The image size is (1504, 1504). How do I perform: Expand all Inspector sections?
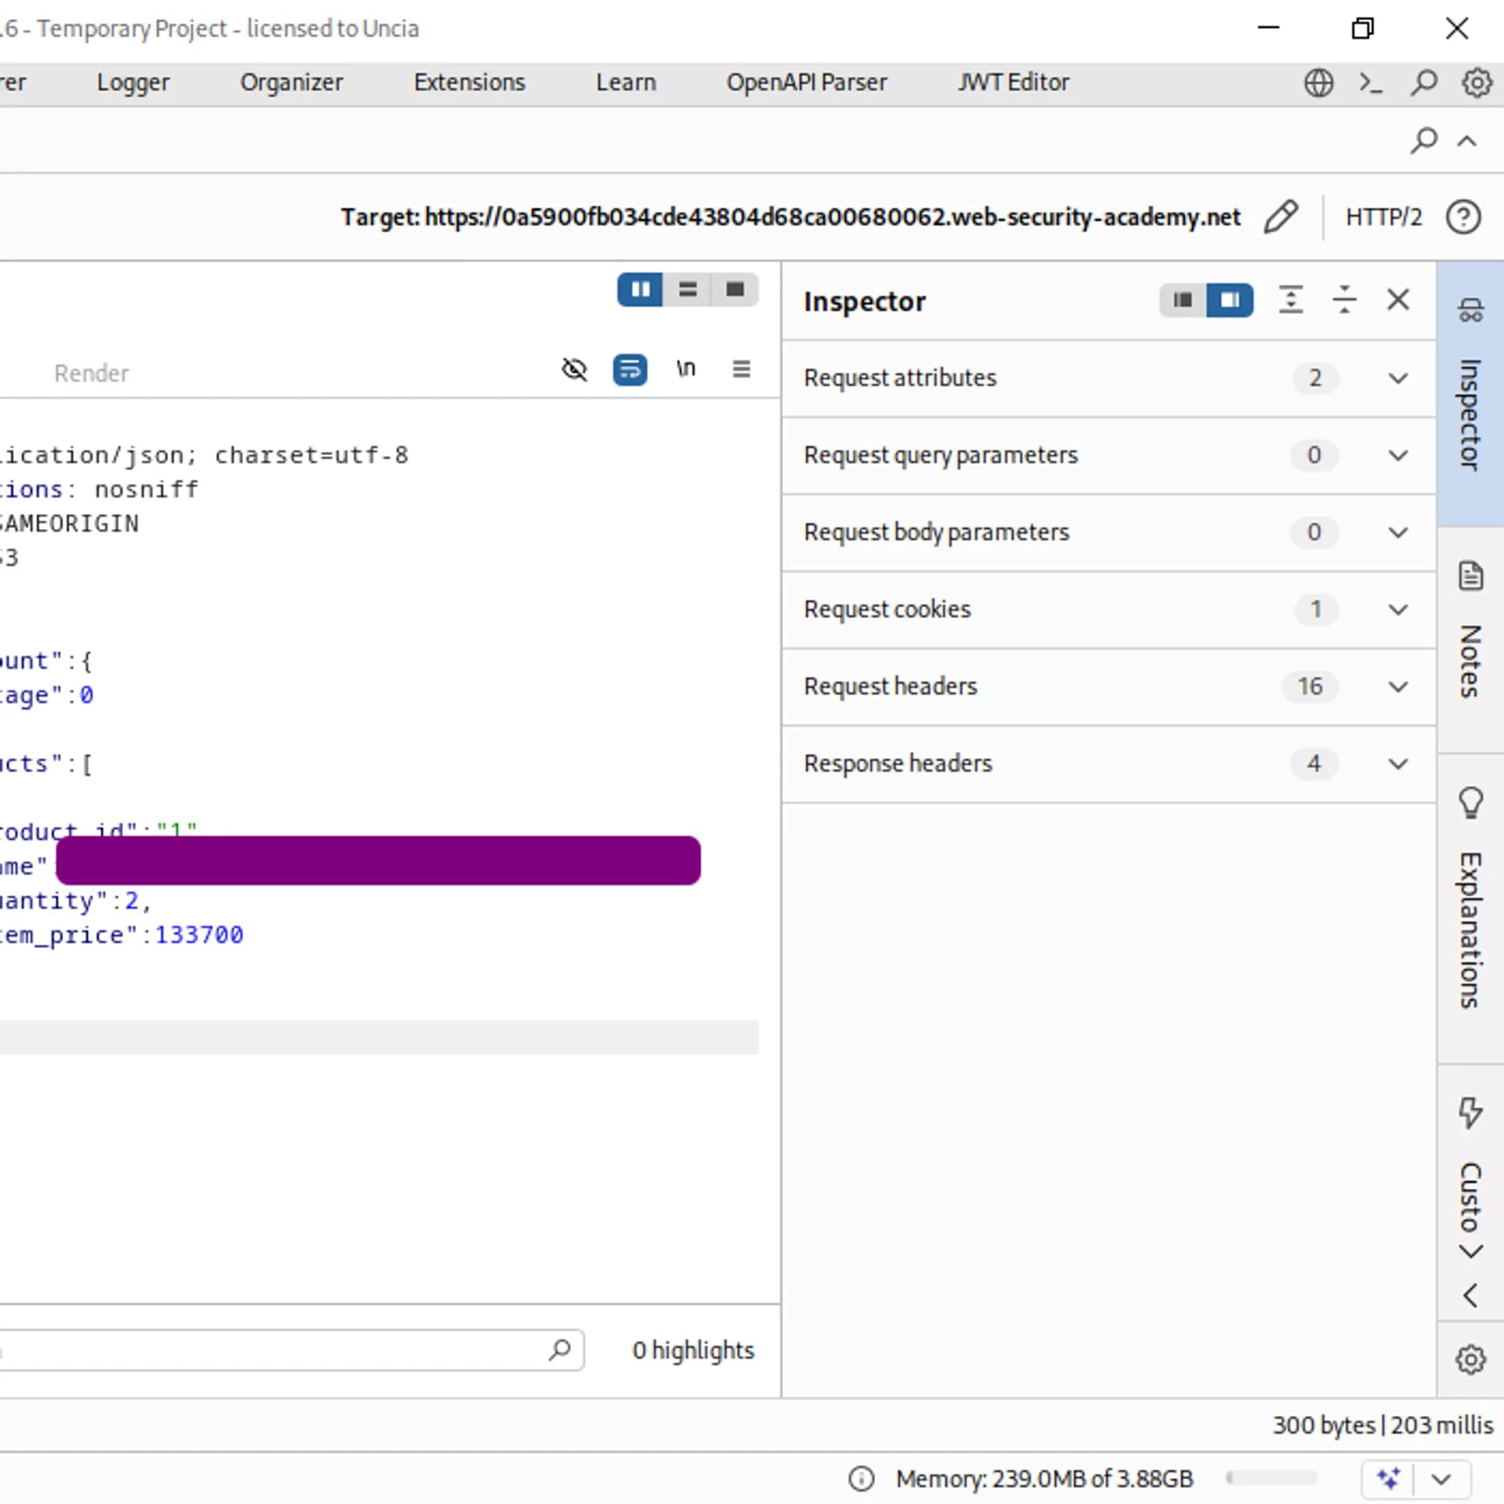point(1291,300)
